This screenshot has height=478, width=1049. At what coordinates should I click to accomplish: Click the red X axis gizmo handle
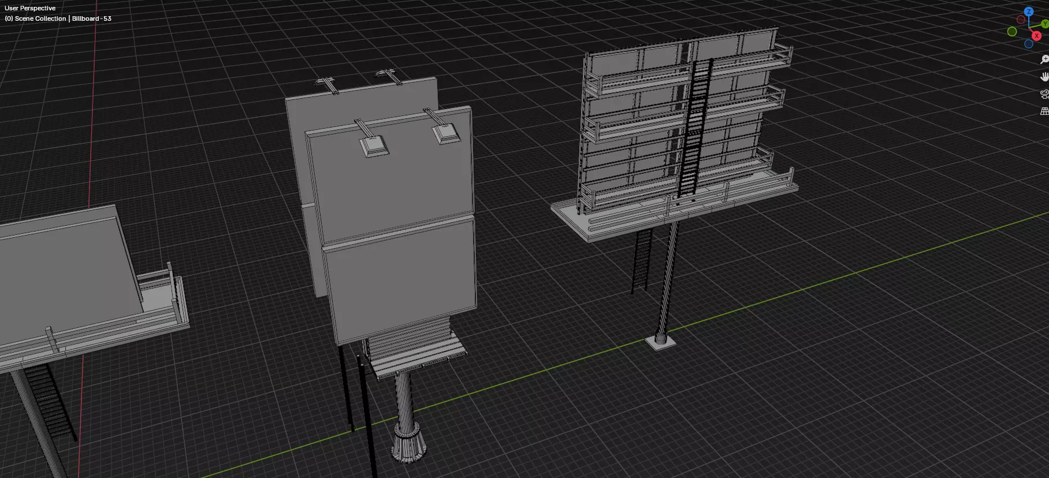tap(1037, 36)
